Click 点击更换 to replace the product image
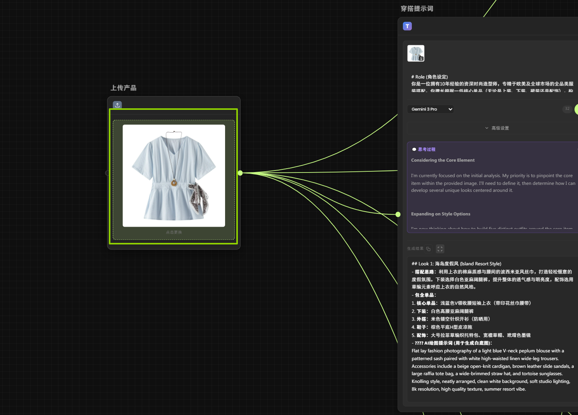The height and width of the screenshot is (415, 578). pos(174,232)
